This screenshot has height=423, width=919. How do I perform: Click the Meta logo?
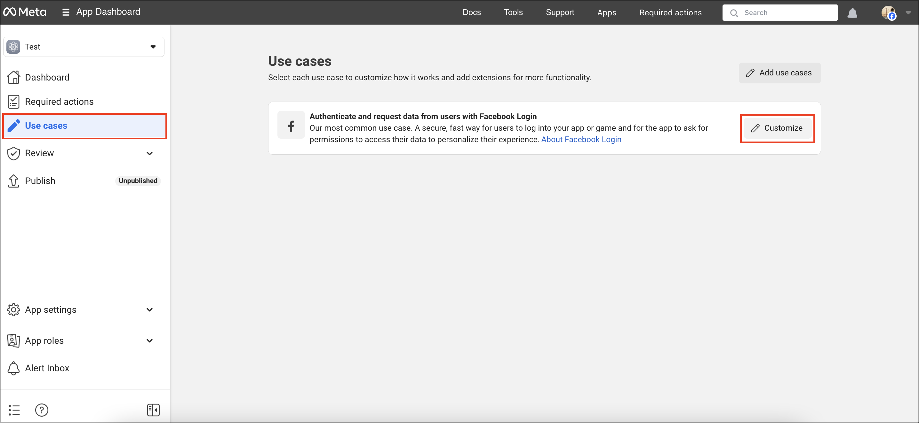click(x=25, y=12)
